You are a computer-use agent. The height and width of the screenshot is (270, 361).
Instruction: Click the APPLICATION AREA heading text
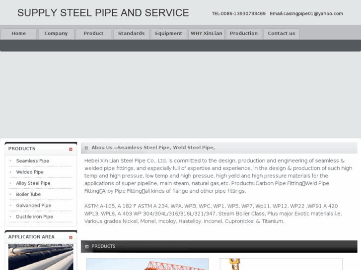pos(31,237)
